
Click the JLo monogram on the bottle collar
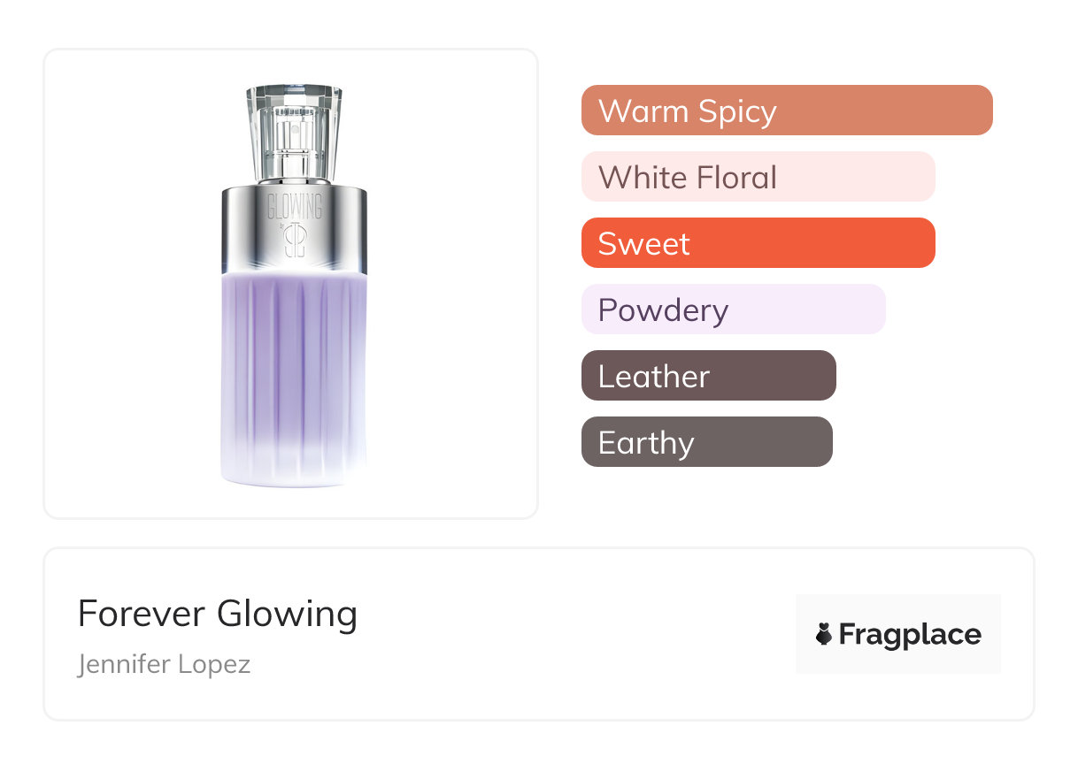click(295, 241)
